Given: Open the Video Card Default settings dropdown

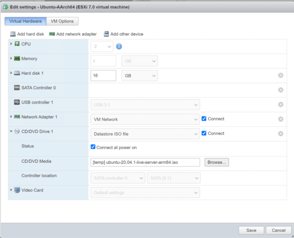Looking at the screenshot, I should click(145, 192).
